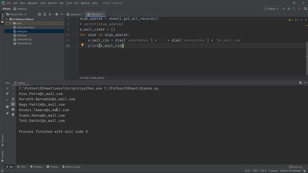Image resolution: width=308 pixels, height=173 pixels.
Task: Click 'for diak in diak_adatok' editor breadcrumb
Action: tap(92, 78)
